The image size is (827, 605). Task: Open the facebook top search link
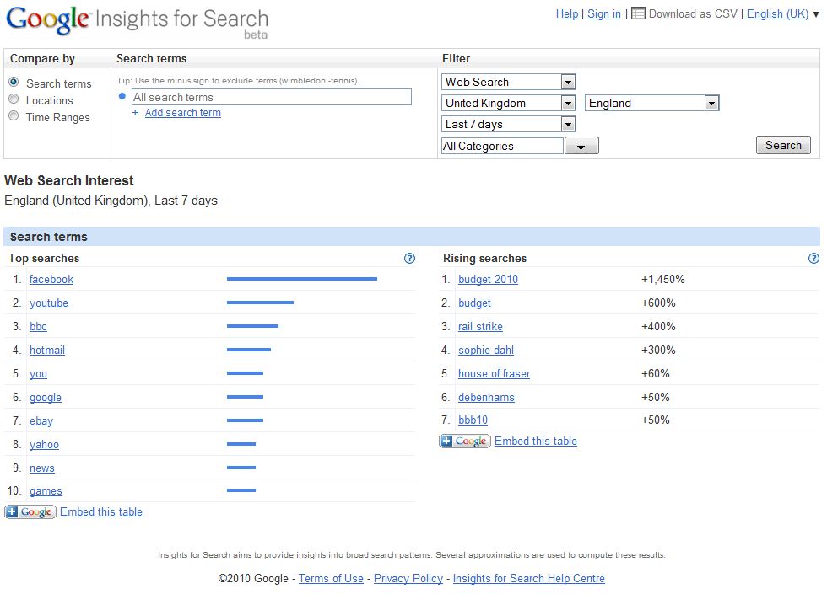(51, 279)
